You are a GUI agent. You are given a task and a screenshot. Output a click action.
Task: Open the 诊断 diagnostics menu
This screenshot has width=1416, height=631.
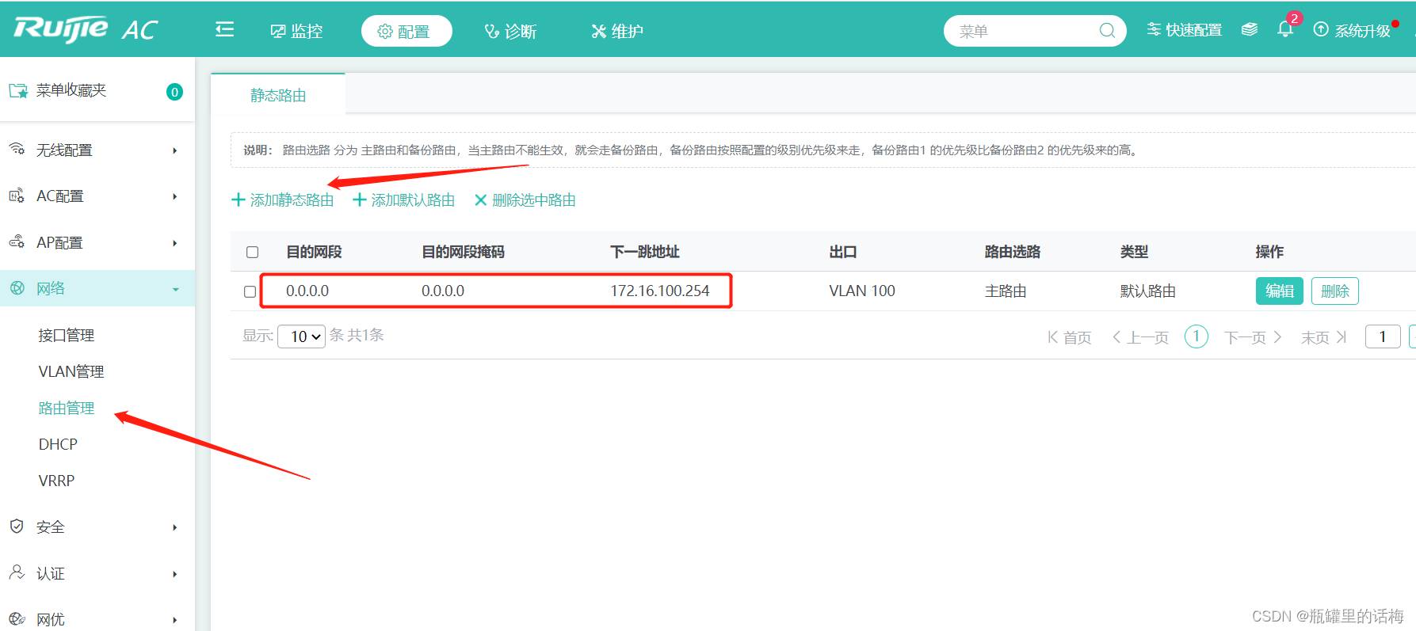(x=511, y=31)
